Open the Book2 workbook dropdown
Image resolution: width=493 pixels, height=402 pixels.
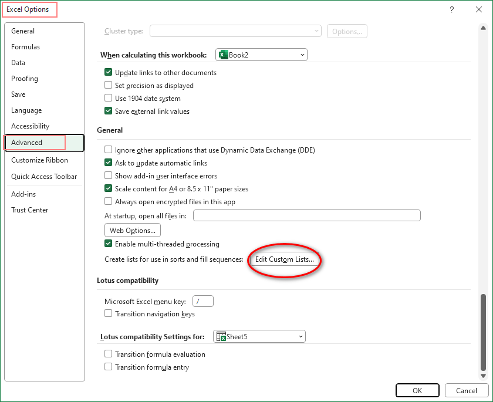(261, 55)
